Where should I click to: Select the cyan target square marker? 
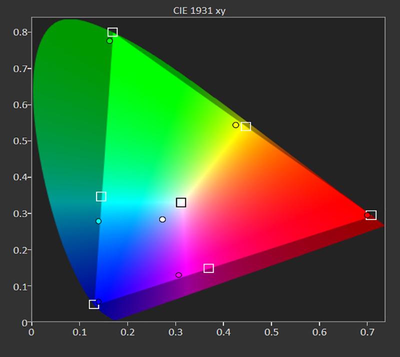click(101, 196)
